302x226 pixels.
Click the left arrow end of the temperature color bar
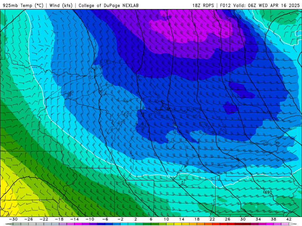click(x=9, y=224)
